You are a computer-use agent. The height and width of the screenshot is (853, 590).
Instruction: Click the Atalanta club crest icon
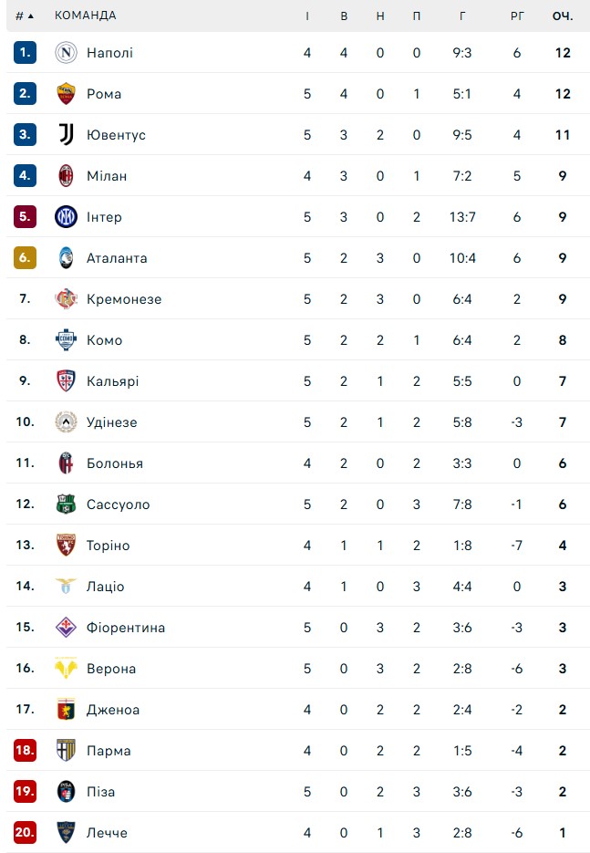(x=66, y=258)
